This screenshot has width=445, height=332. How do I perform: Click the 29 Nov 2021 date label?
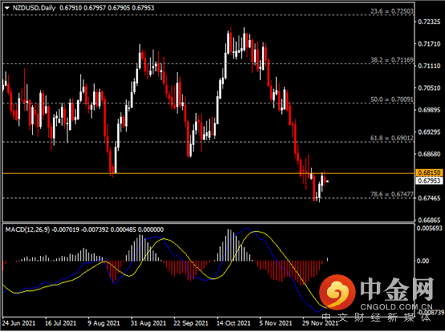(320, 323)
